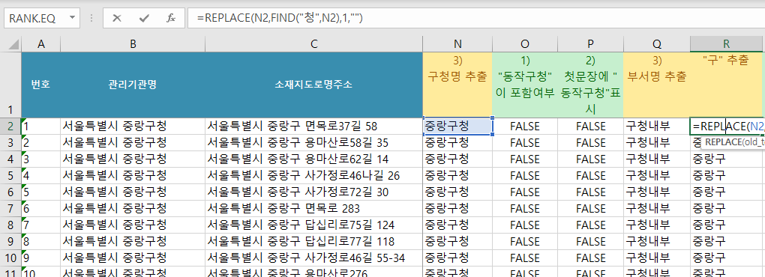This screenshot has height=277, width=765.
Task: Click the "구" 추출 header cell
Action: coord(727,85)
